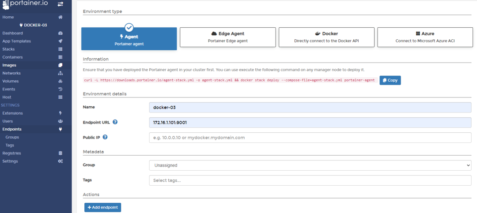Click the Endpoint URL input field
The width and height of the screenshot is (477, 213).
(310, 123)
